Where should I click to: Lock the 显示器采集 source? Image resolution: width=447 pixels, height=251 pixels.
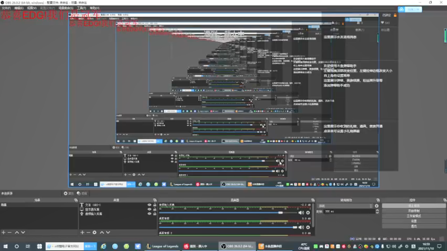coord(155,209)
